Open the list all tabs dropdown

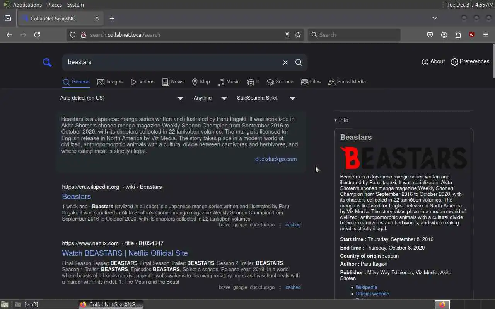[435, 18]
